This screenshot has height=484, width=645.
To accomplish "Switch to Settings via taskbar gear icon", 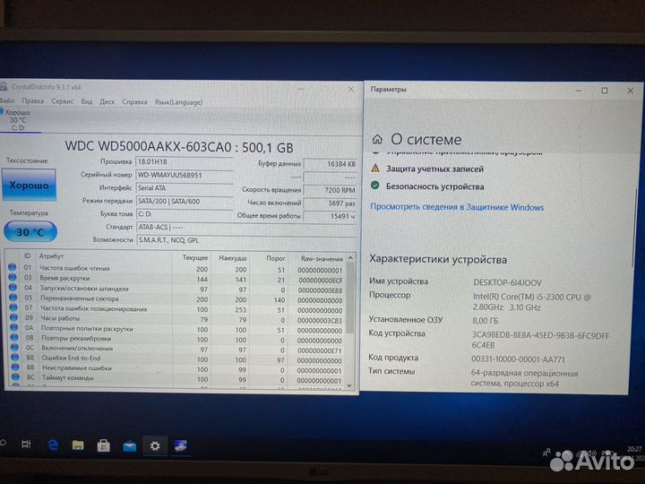I will coord(155,446).
